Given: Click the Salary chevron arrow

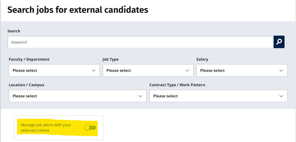Looking at the screenshot, I should tap(281, 70).
